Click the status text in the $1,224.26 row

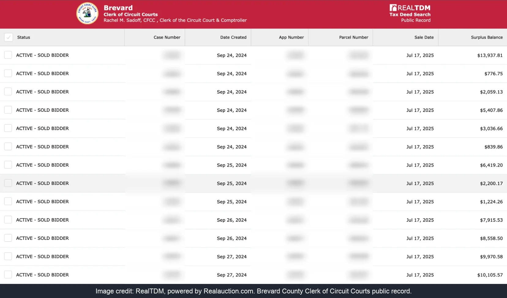43,202
